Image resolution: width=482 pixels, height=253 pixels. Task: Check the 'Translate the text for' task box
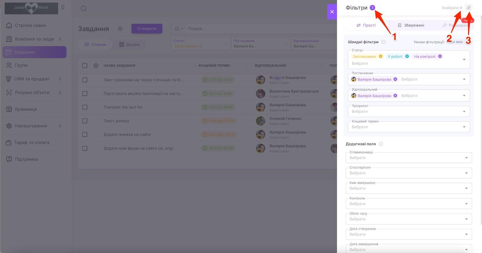[85, 107]
